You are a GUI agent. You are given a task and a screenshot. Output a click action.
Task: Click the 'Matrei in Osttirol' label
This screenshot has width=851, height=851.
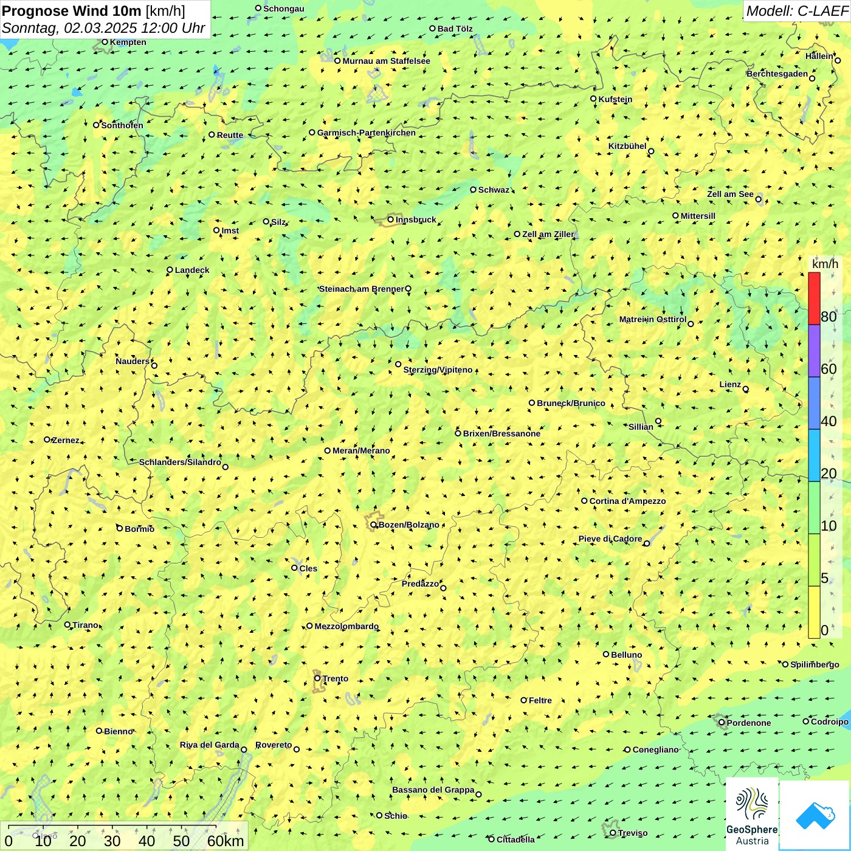coord(653,319)
